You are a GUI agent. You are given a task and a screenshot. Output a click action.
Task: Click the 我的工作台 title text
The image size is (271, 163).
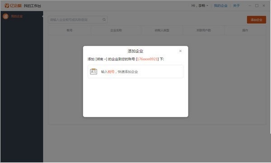point(33,6)
